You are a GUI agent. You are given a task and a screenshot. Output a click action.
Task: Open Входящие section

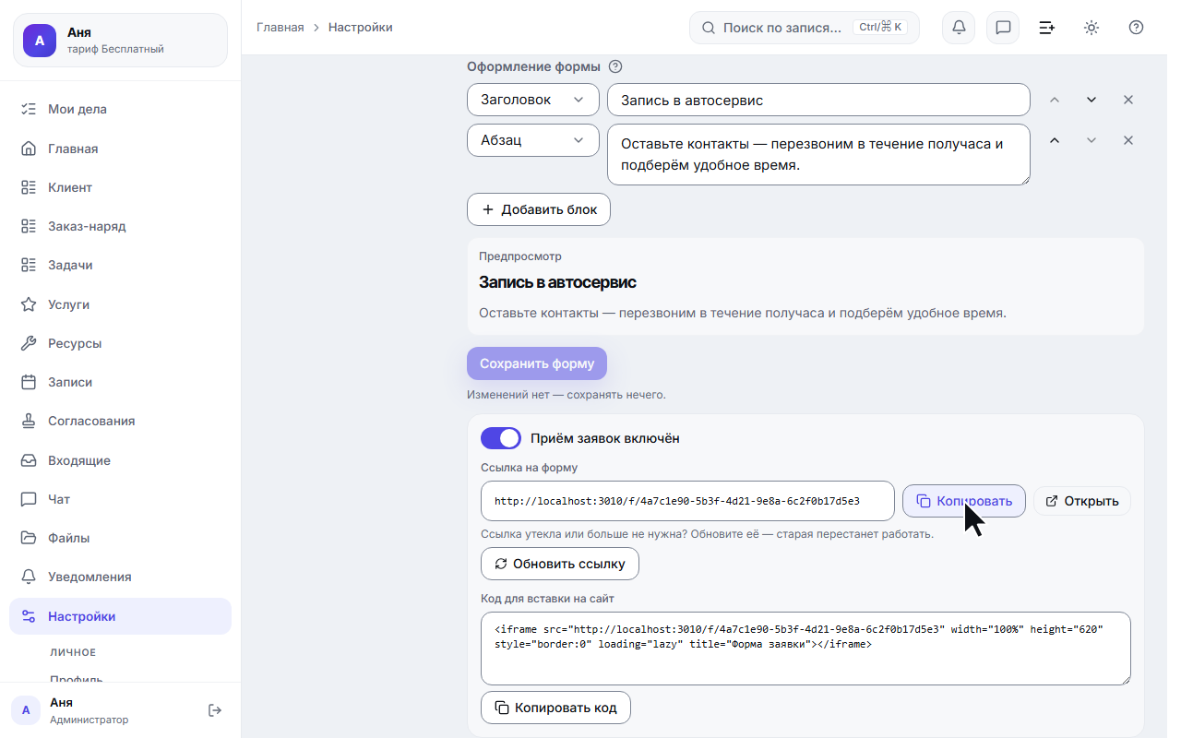pyautogui.click(x=120, y=460)
